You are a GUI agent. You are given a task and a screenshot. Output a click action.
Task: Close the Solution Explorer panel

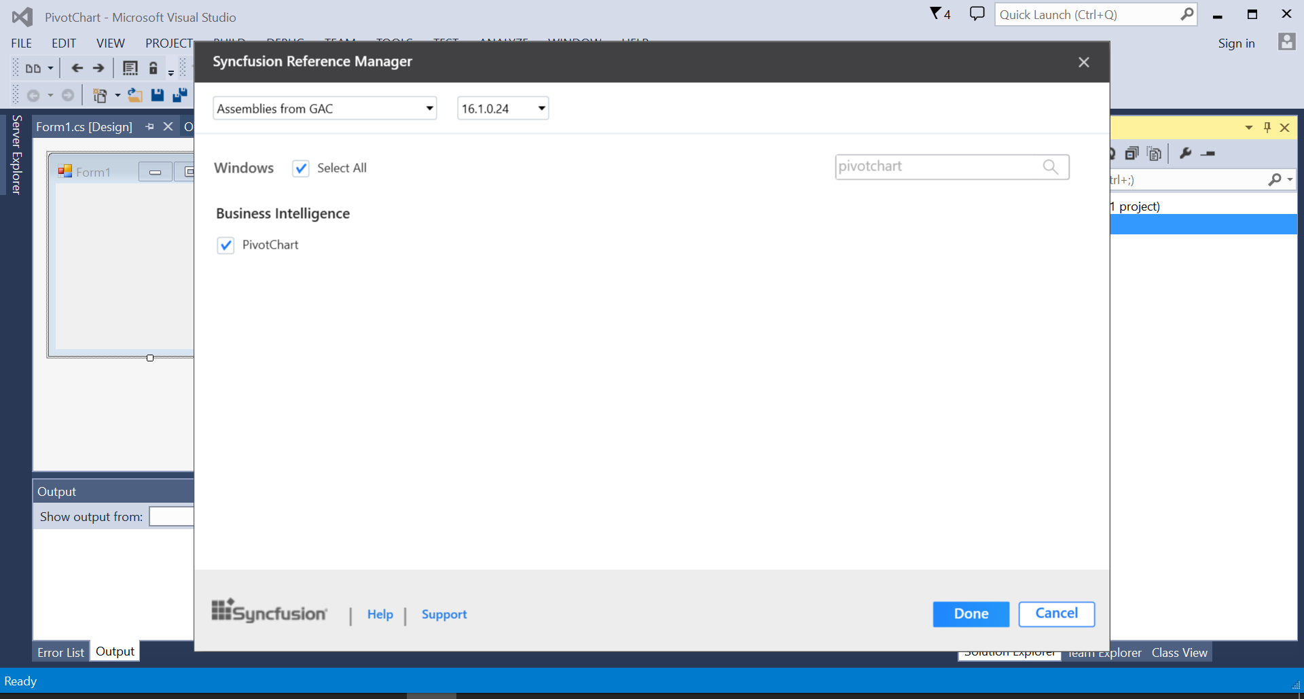click(x=1284, y=128)
